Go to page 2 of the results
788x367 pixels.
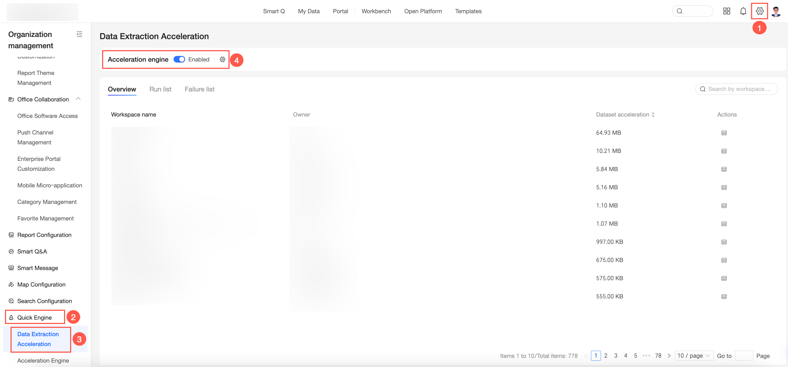pyautogui.click(x=606, y=356)
